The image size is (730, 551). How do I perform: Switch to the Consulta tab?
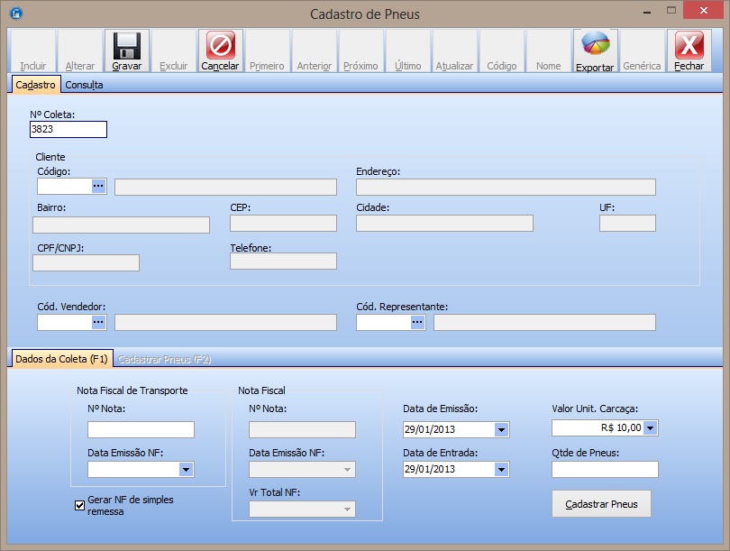pos(84,85)
